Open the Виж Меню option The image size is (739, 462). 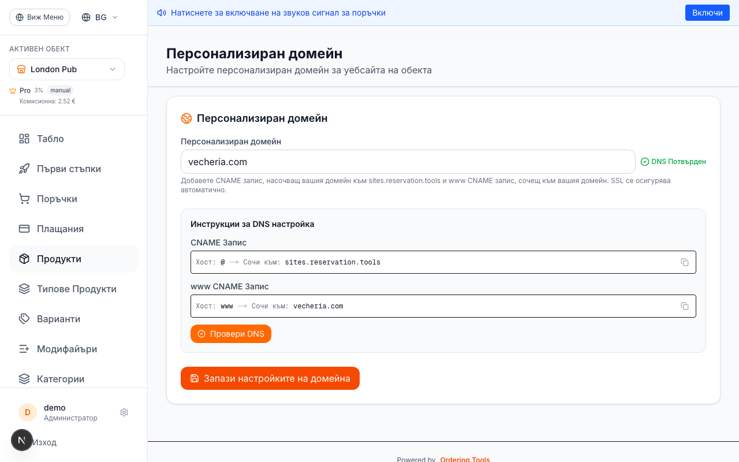[39, 17]
